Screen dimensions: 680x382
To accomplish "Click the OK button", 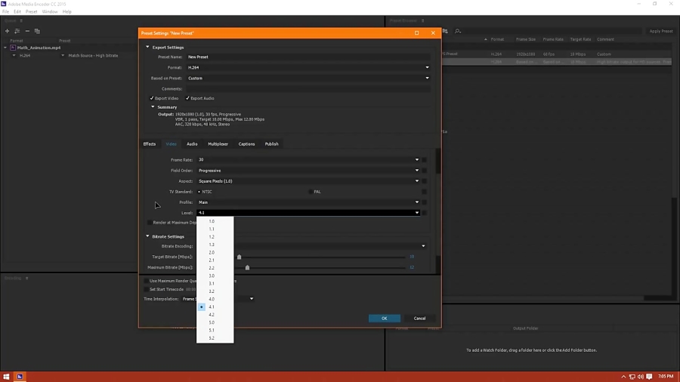I will click(x=385, y=319).
